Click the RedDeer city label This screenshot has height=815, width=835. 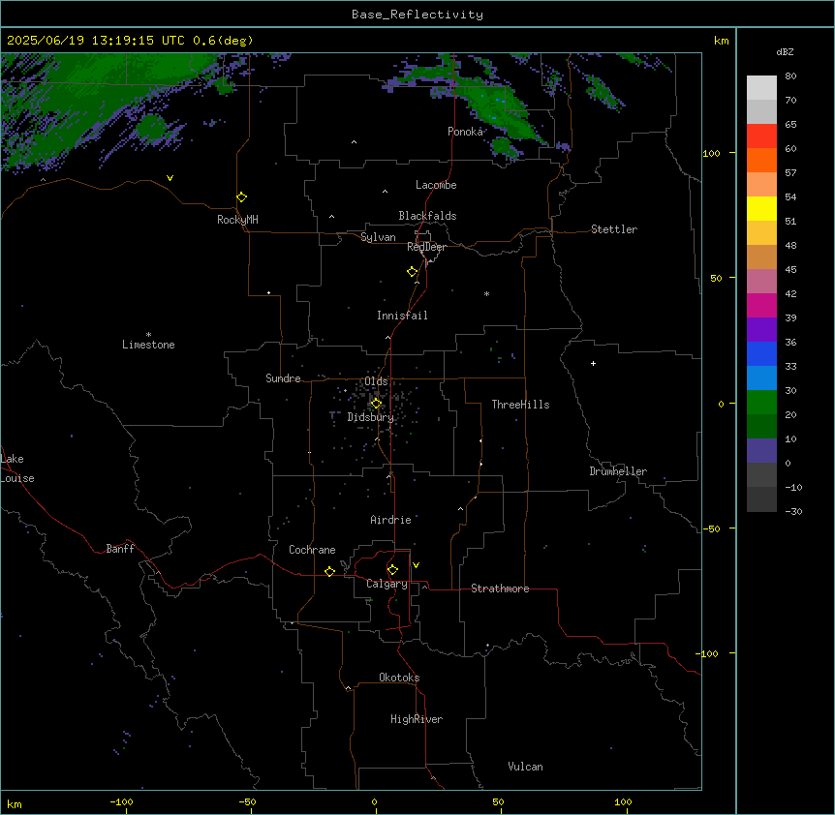(x=426, y=247)
